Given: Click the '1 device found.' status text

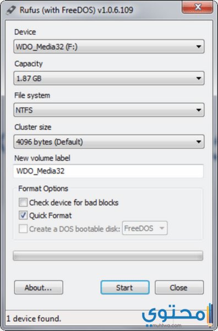Looking at the screenshot, I should click(x=34, y=319).
